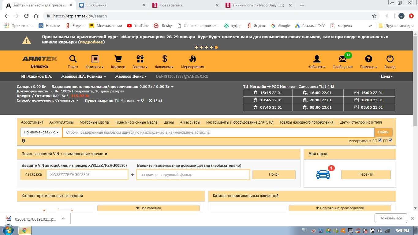
Task: Click the Armtek Беларусь logo
Action: (x=39, y=62)
